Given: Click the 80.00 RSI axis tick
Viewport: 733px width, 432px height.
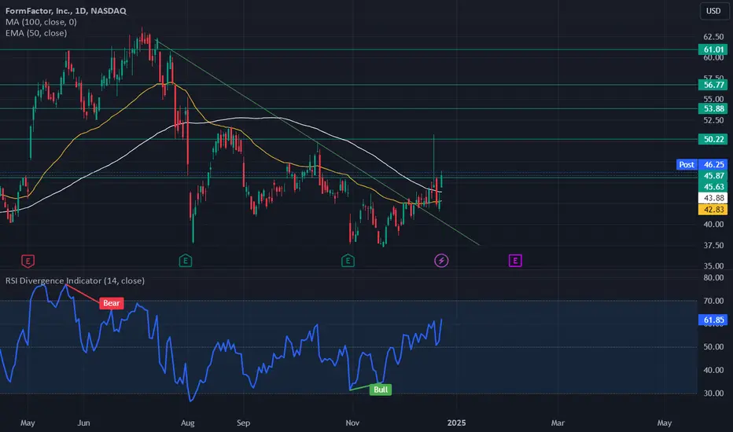Looking at the screenshot, I should tap(713, 277).
